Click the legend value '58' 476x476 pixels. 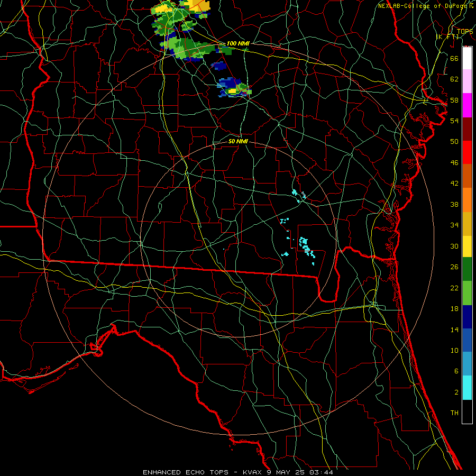tap(454, 100)
